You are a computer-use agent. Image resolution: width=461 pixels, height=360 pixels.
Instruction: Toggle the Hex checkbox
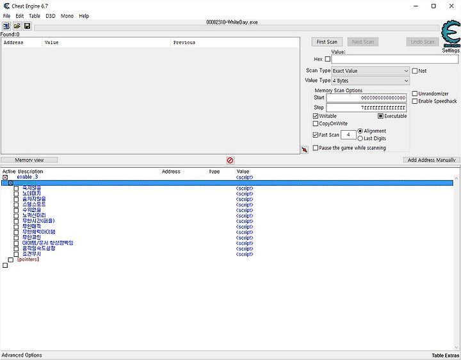(x=328, y=59)
